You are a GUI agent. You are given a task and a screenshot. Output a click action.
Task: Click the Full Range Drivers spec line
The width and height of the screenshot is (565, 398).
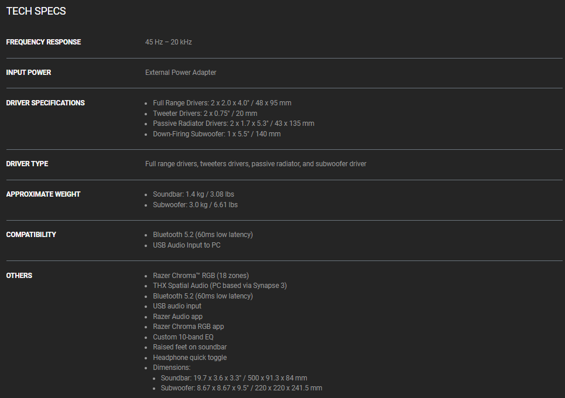(222, 103)
